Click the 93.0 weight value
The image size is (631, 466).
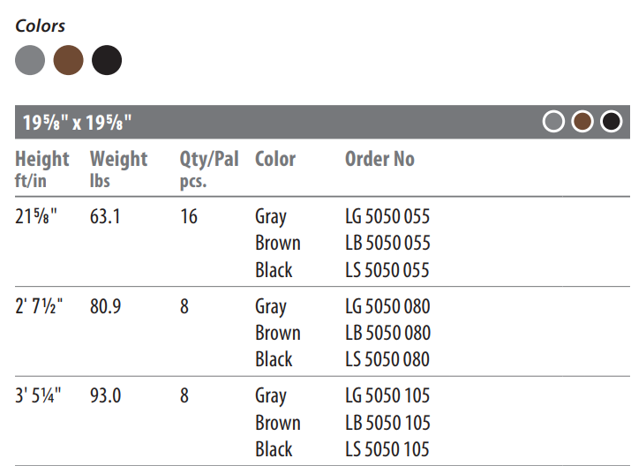point(105,395)
